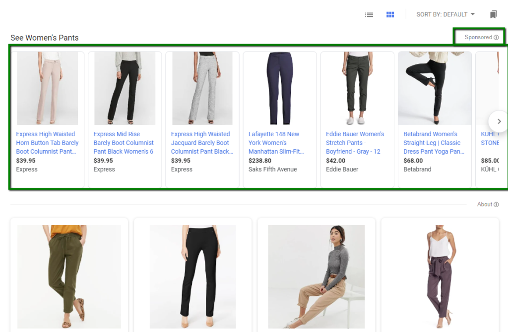Image resolution: width=508 pixels, height=332 pixels.
Task: Open Betabrand Women's Straight-Leg Dress Pant link
Action: point(434,143)
